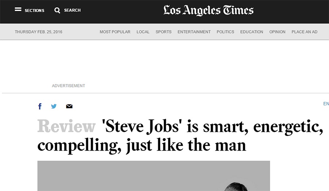329x191 pixels.
Task: Email the article via envelope icon
Action: click(x=69, y=106)
